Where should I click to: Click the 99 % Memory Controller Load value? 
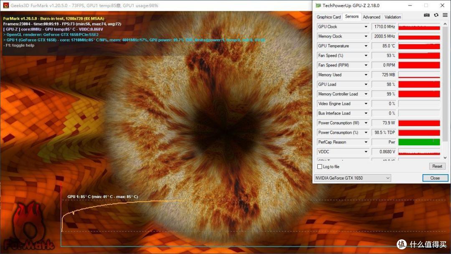point(384,94)
